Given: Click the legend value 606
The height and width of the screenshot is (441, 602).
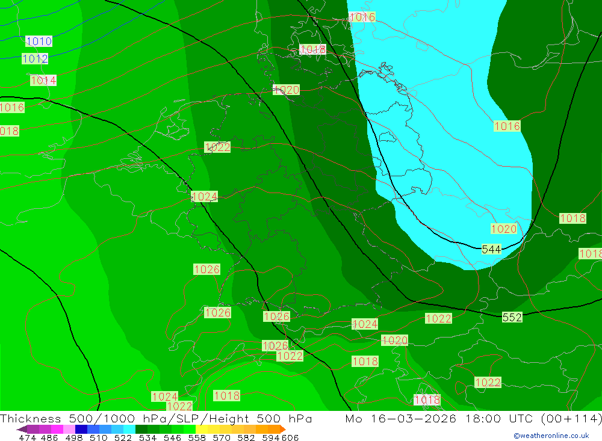Looking at the screenshot, I should pos(290,437).
